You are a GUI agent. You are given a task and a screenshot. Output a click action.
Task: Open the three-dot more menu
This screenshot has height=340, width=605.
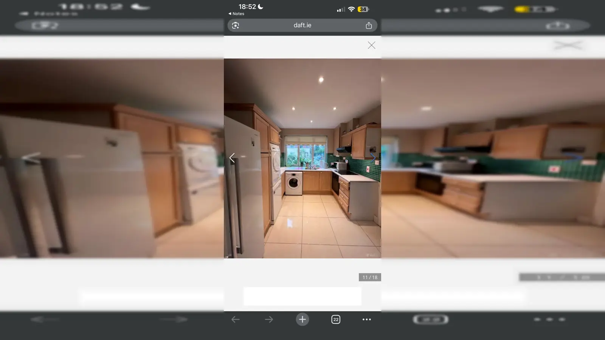(366, 320)
